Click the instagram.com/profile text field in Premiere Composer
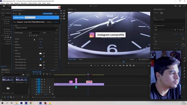Screen dimensions: 187x105 [x=36, y=29]
